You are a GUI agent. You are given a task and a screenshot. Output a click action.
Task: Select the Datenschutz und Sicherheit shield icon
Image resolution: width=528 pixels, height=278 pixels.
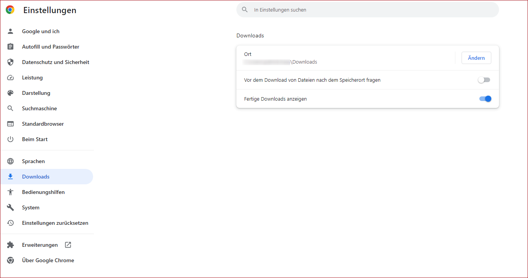click(10, 62)
